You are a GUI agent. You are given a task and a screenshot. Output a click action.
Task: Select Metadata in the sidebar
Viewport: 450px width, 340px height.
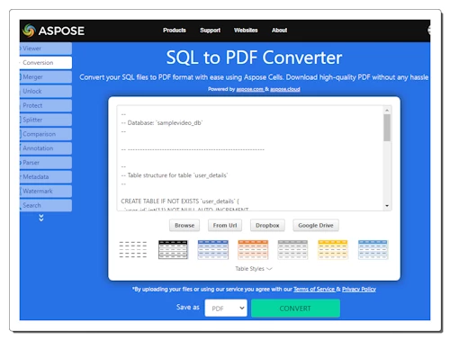click(x=46, y=177)
